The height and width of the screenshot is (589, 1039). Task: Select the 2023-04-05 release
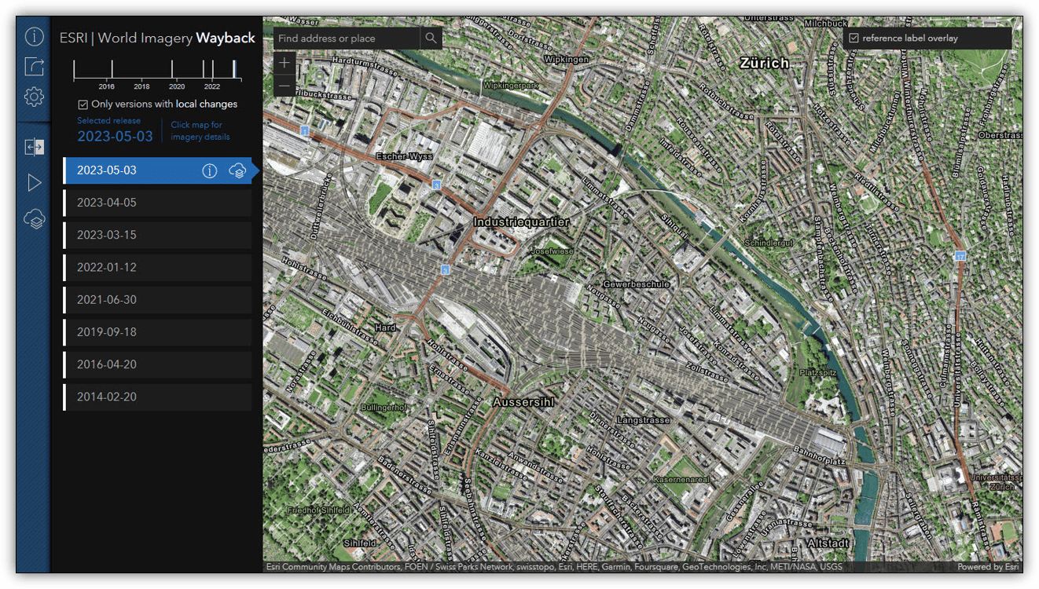pos(157,203)
